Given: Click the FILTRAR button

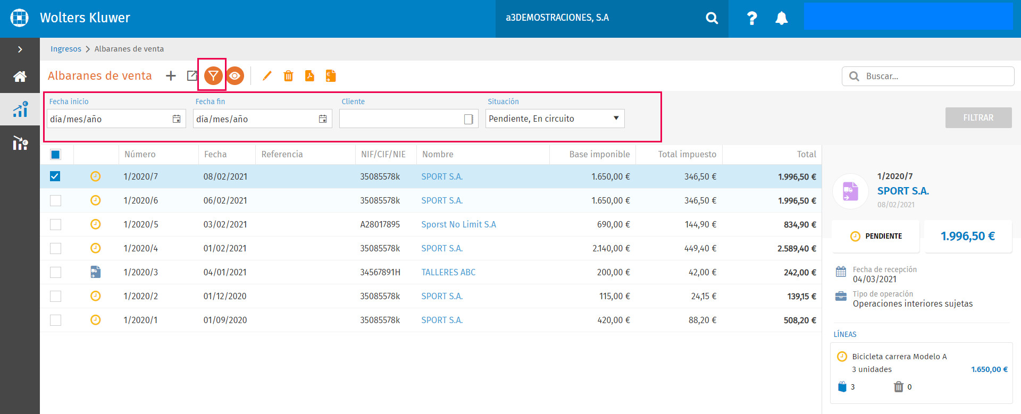Looking at the screenshot, I should point(978,118).
